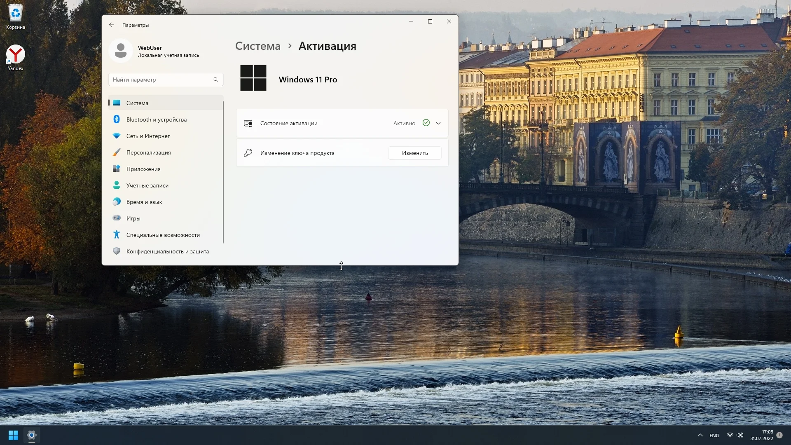Open the Wi-Fi network tray icon

730,435
